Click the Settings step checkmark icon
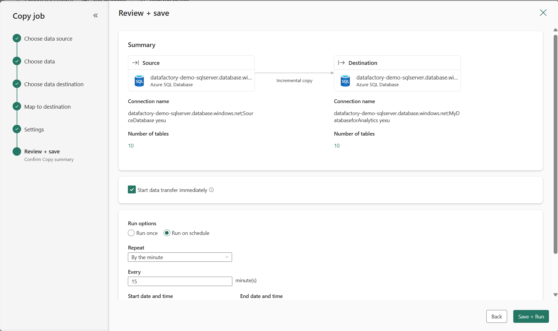Viewport: 558px width, 331px height. (17, 129)
